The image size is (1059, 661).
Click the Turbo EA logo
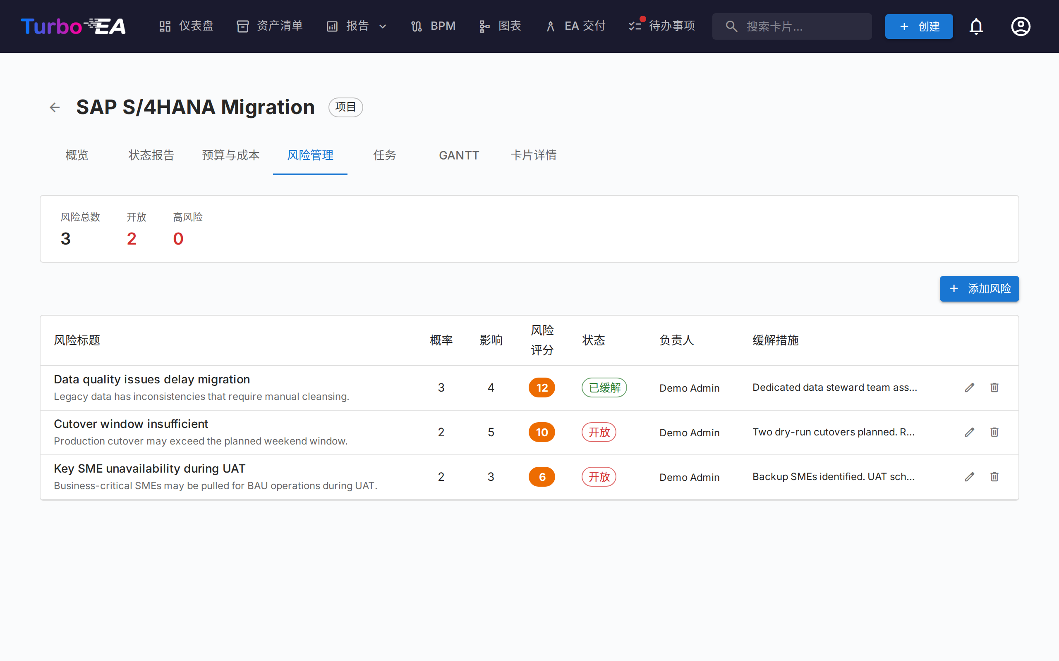(73, 27)
